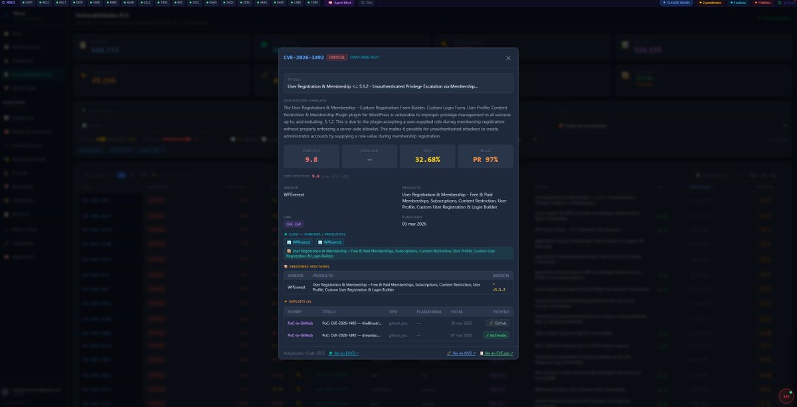797x407 pixels.
Task: Click the CVSS v3.1 score 9.8 card
Action: (x=311, y=157)
